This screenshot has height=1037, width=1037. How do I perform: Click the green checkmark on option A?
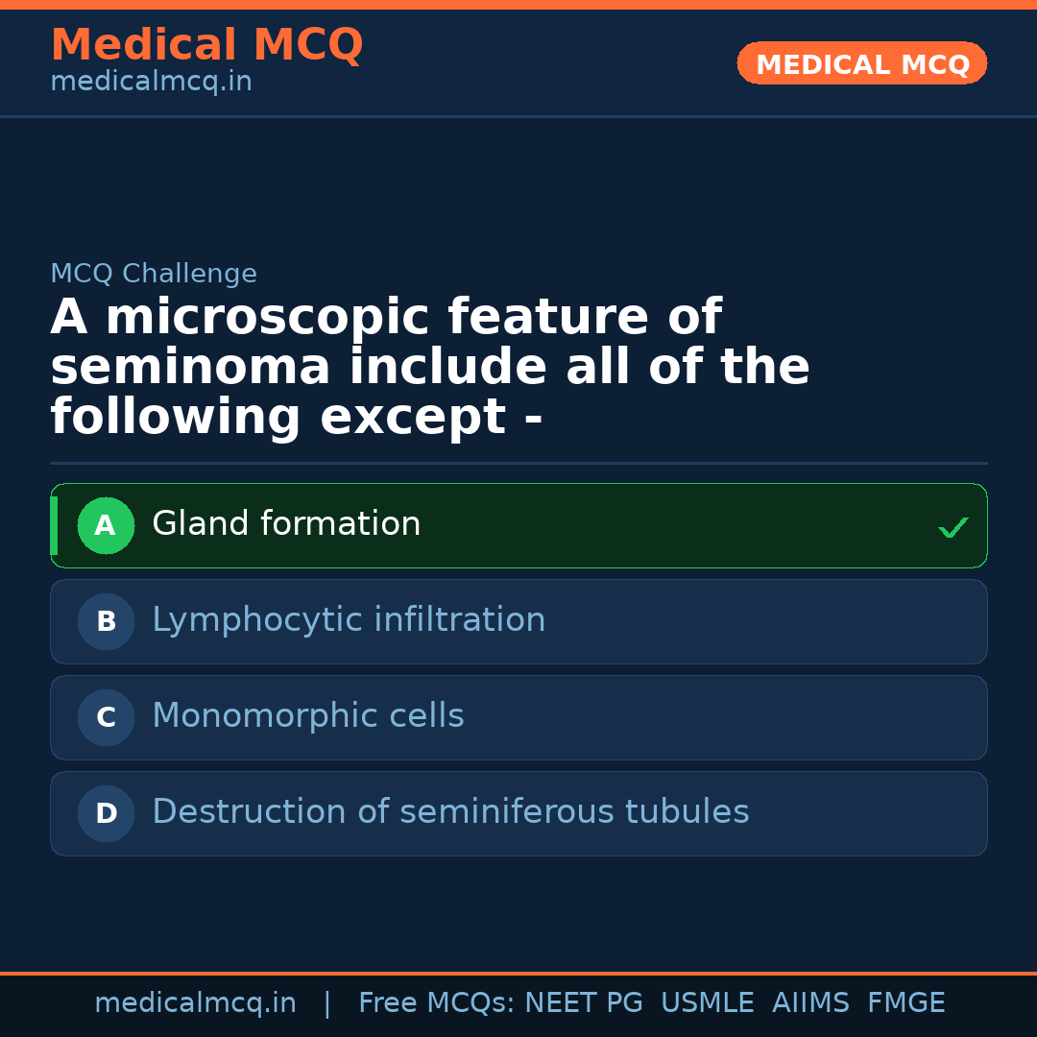(x=953, y=527)
